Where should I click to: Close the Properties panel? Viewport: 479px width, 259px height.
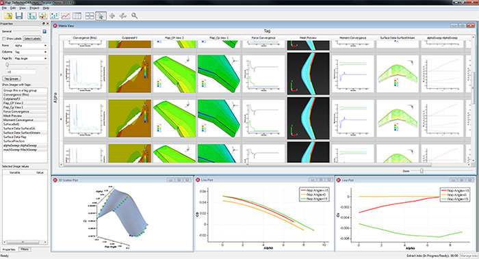(x=47, y=23)
